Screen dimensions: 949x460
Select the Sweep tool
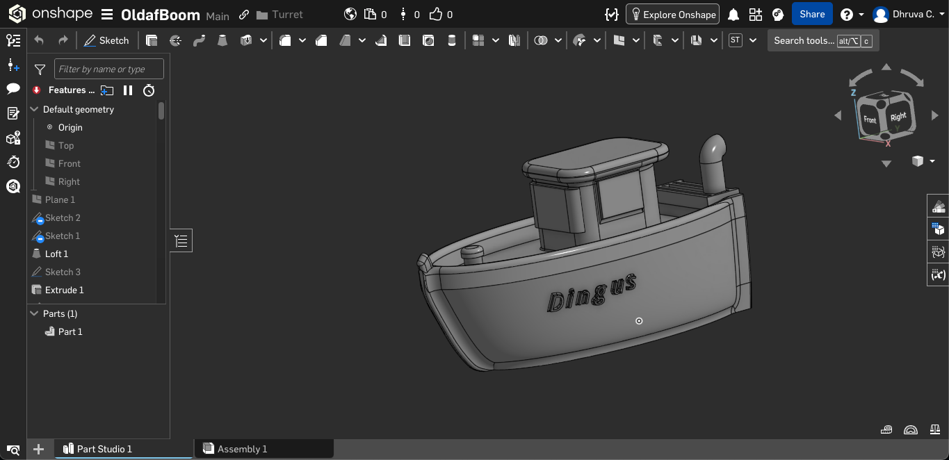199,40
